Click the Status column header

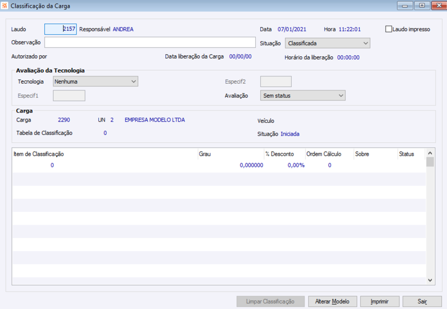point(412,154)
